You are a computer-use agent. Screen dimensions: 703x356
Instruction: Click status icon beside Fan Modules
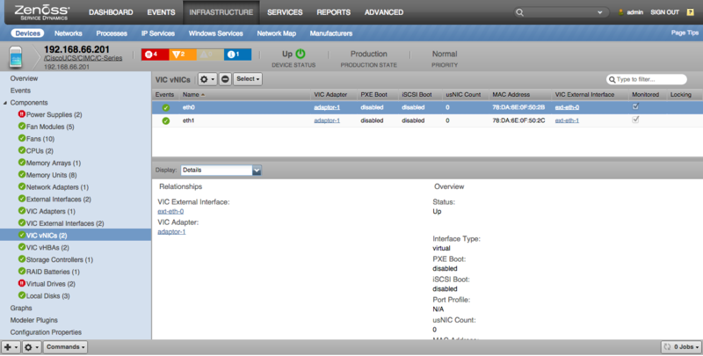point(21,127)
